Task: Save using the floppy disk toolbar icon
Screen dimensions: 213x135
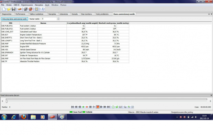Action: click(14, 9)
